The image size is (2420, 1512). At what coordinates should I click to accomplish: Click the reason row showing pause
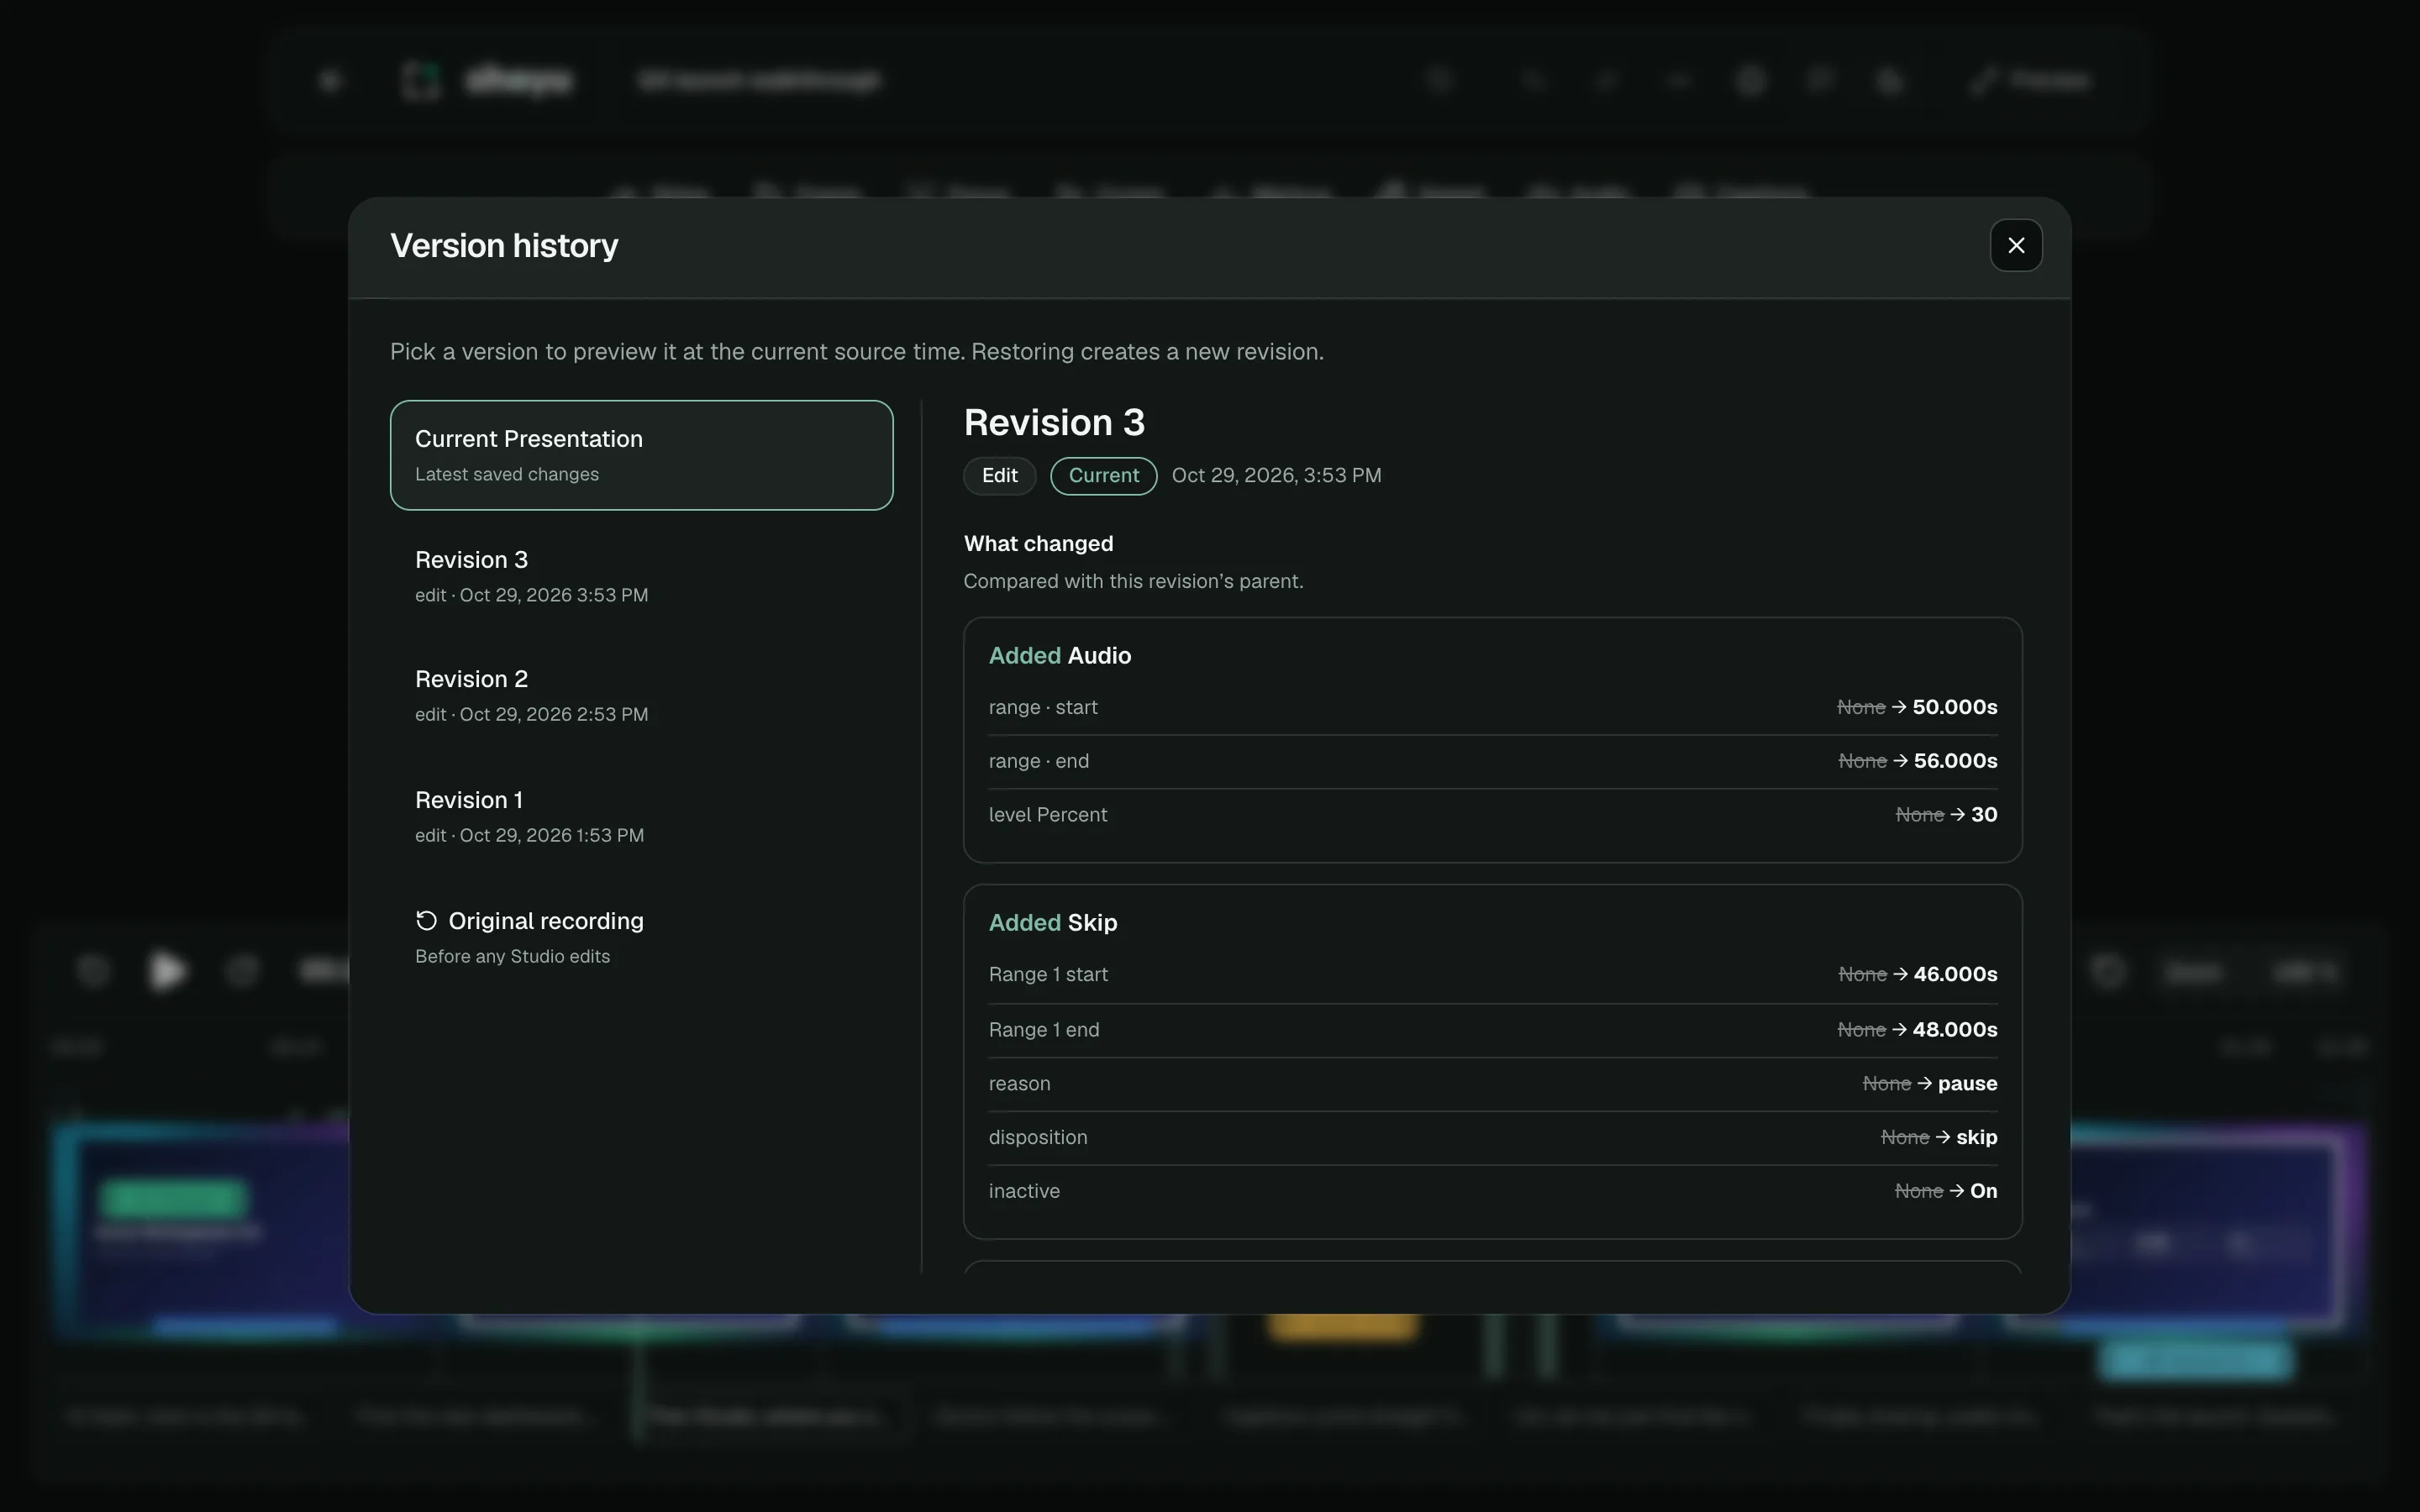[x=1492, y=1084]
